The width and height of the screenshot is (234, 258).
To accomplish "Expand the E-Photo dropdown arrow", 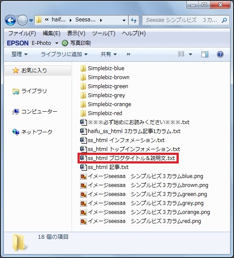I will (x=57, y=43).
